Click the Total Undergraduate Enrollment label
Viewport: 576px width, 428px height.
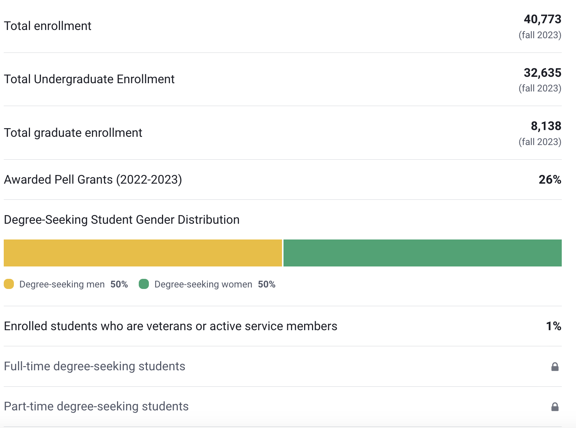pyautogui.click(x=89, y=79)
